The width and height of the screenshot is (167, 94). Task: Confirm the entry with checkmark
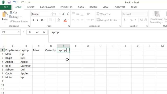tap(37, 32)
